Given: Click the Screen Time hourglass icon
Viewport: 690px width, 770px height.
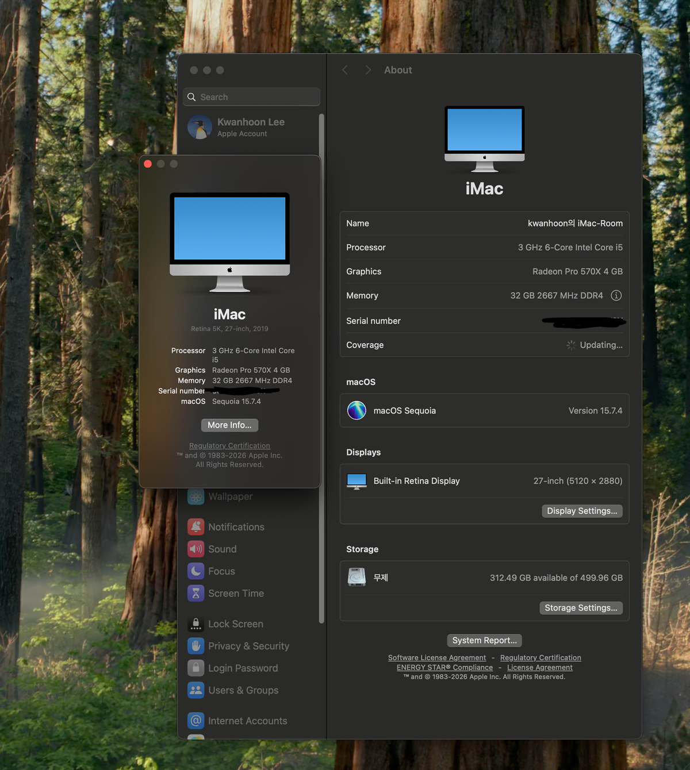Looking at the screenshot, I should click(196, 594).
